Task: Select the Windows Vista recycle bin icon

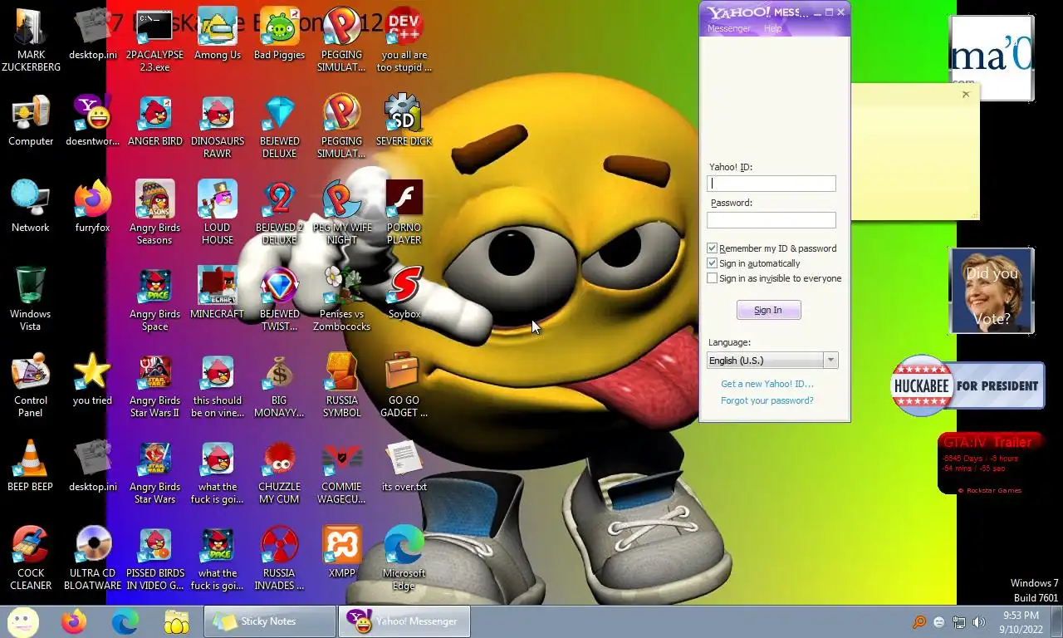Action: (x=31, y=300)
